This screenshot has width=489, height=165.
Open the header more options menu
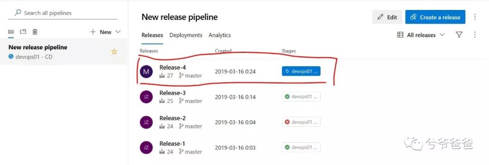[475, 17]
